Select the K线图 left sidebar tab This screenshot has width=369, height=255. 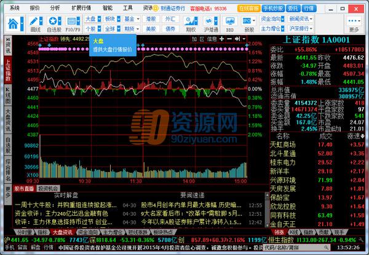[x=8, y=95]
